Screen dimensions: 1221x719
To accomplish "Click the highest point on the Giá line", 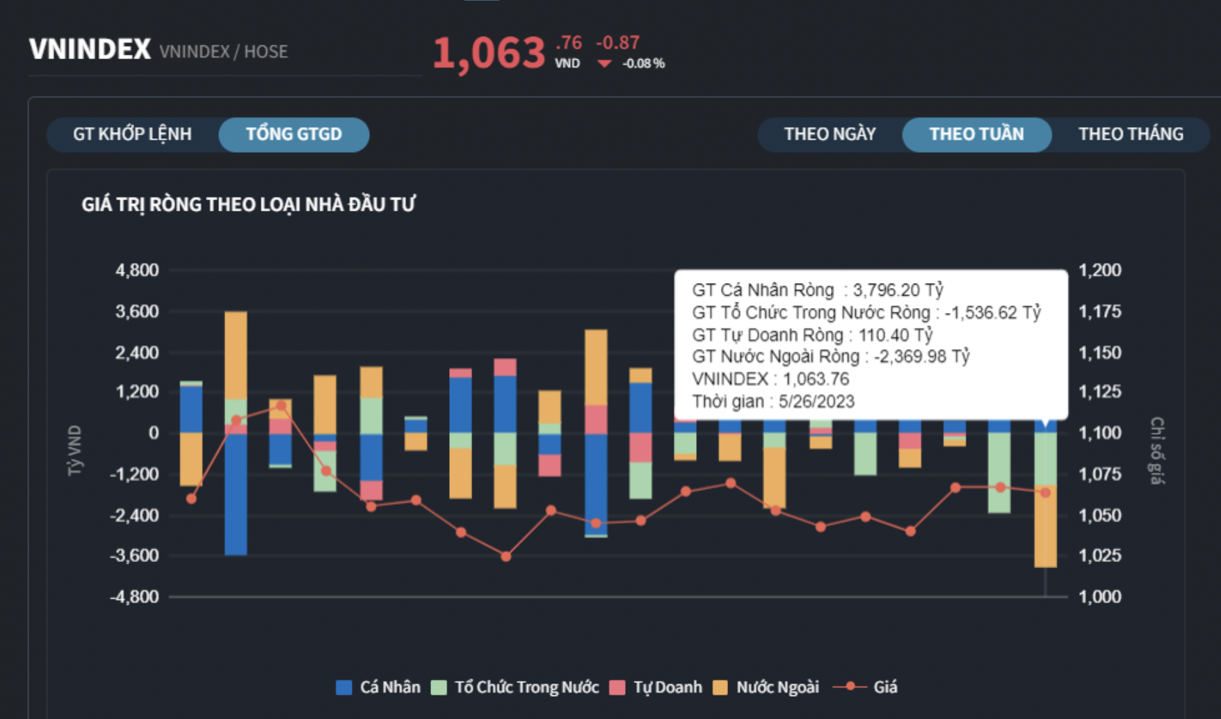I will click(x=281, y=405).
